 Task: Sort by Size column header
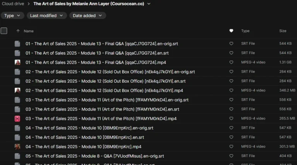point(283,31)
